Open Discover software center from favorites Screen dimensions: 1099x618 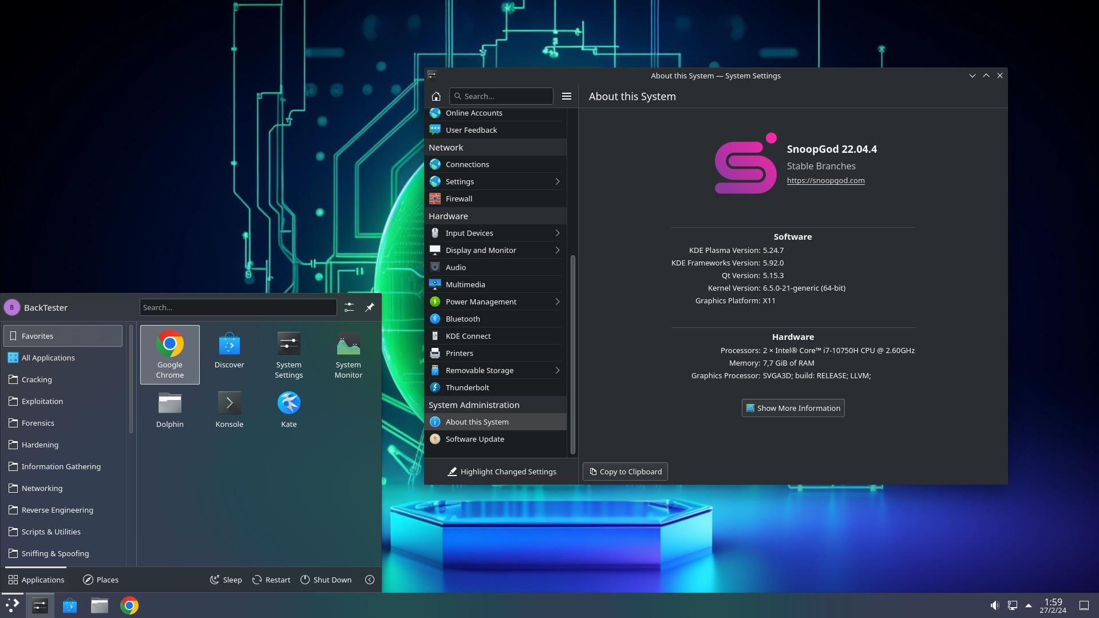[229, 351]
